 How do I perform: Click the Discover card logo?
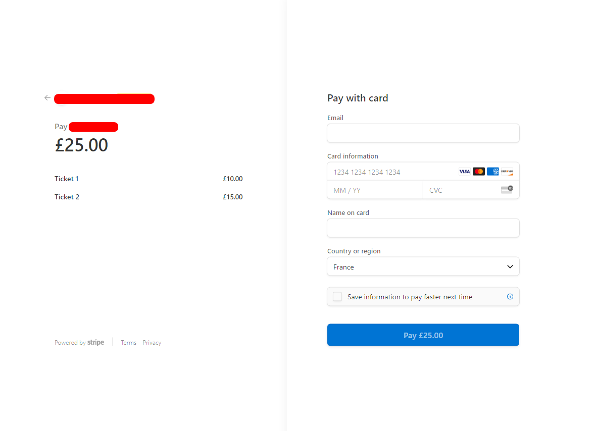[x=507, y=172]
